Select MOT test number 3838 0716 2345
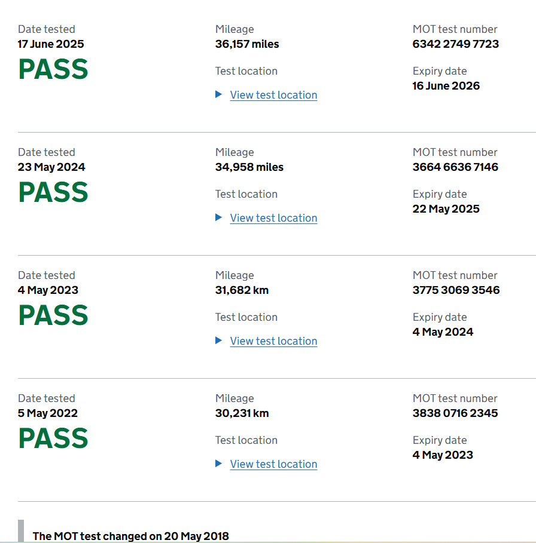The width and height of the screenshot is (536, 543). 455,413
